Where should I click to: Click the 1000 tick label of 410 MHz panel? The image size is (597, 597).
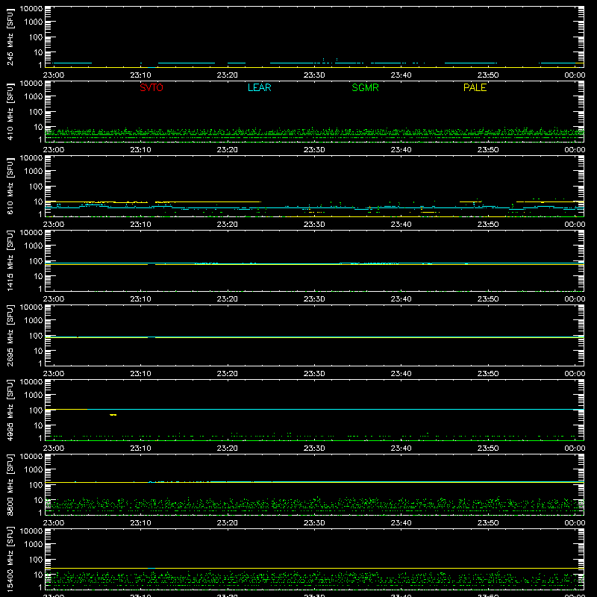tap(34, 97)
